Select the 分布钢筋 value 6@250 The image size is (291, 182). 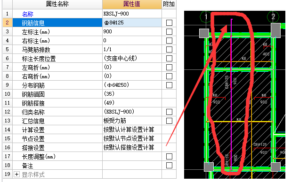132,85
